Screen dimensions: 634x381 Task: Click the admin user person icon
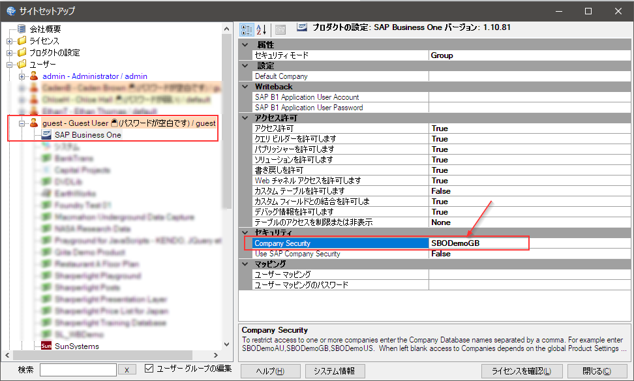tap(35, 76)
